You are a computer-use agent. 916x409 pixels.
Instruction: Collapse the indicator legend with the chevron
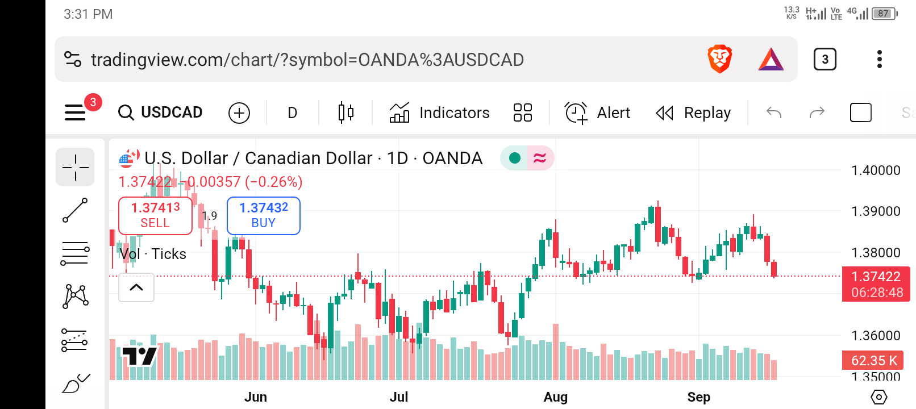point(136,287)
